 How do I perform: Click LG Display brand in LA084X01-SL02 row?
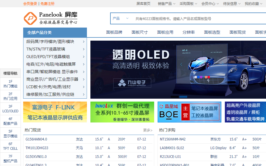pos(218,148)
